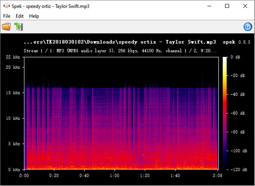The width and height of the screenshot is (255, 186).
Task: Click the 1:00 time axis label
Action: (115, 175)
